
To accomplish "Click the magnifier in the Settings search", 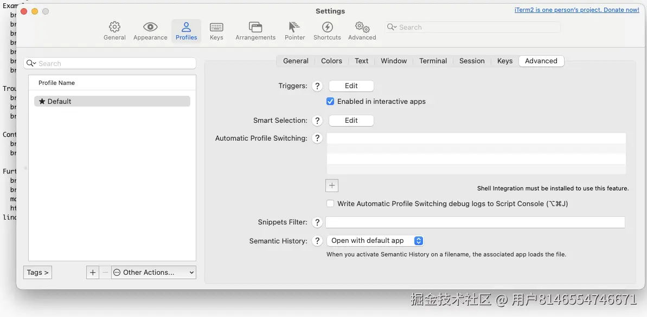I will 393,27.
